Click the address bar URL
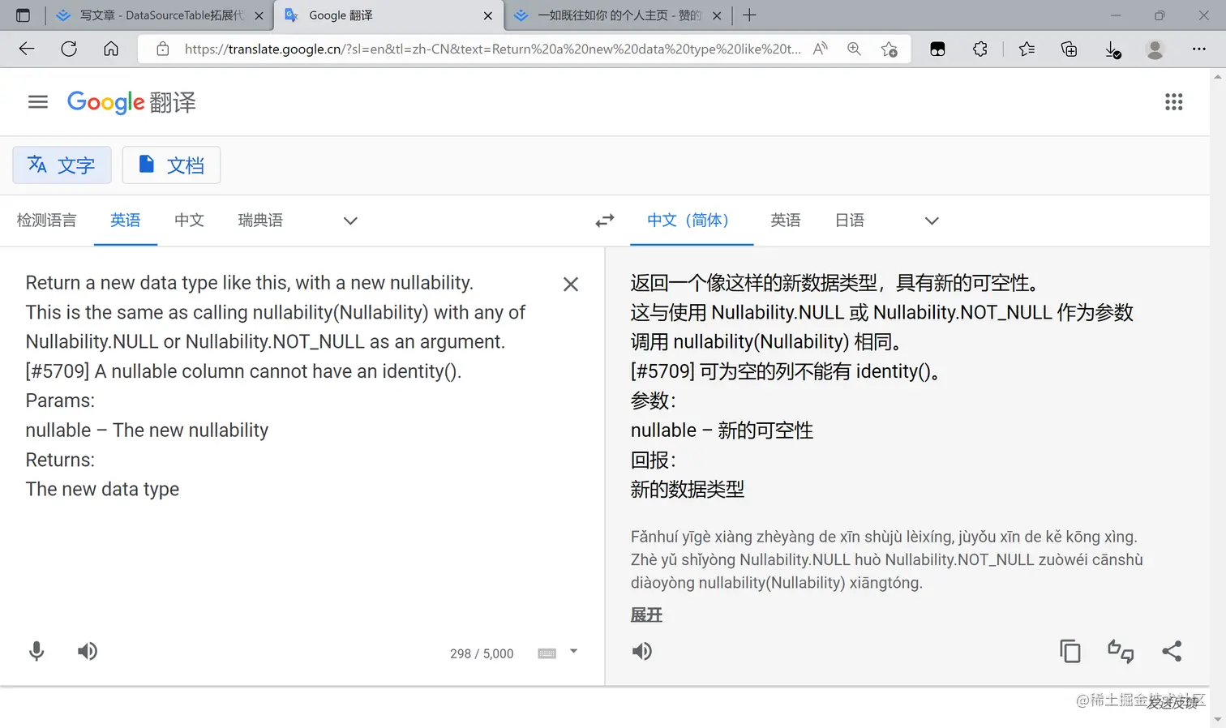The image size is (1226, 728). 492,49
